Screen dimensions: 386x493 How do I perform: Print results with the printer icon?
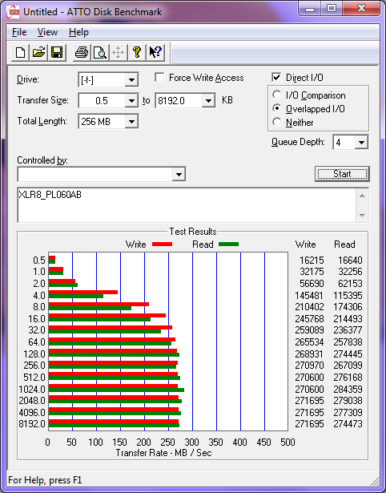(82, 53)
